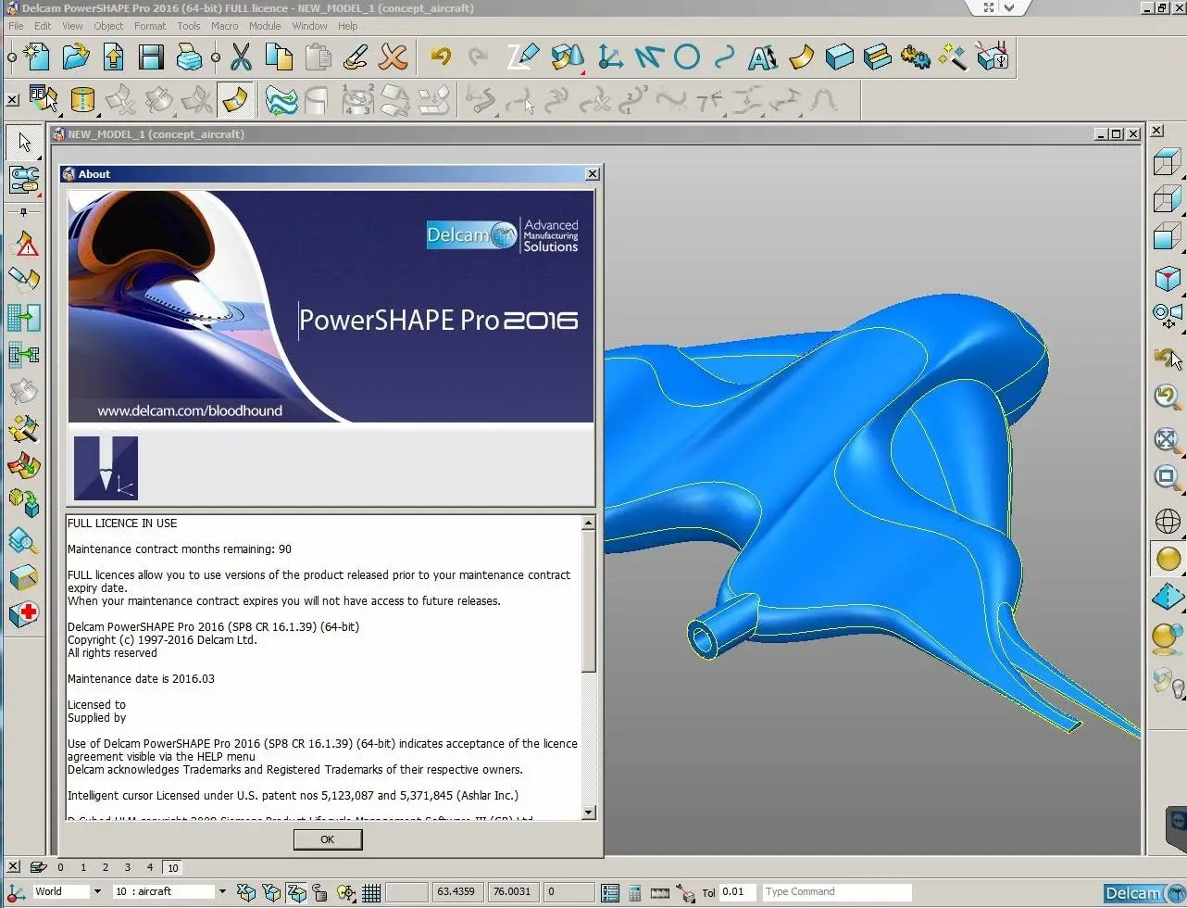Open the Object menu
Screen dimensions: 1187x908
108,26
